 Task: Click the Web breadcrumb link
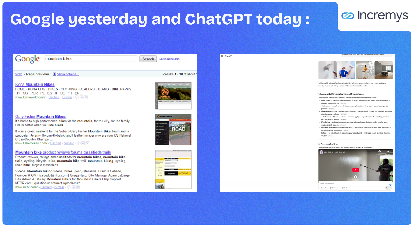(19, 74)
